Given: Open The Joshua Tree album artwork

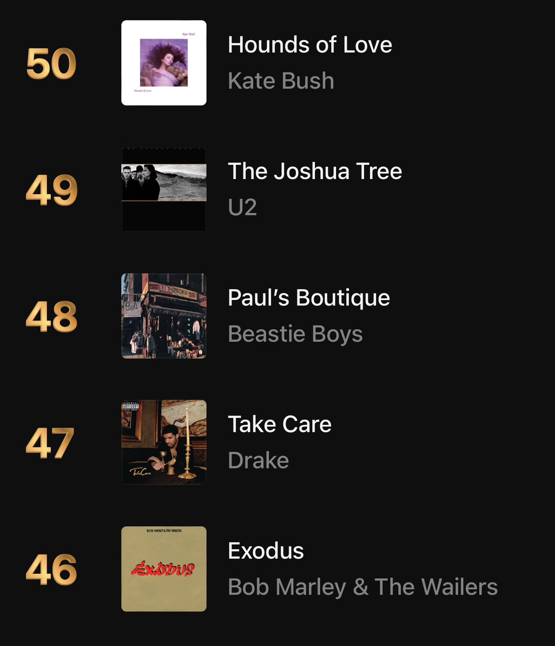Looking at the screenshot, I should (164, 189).
